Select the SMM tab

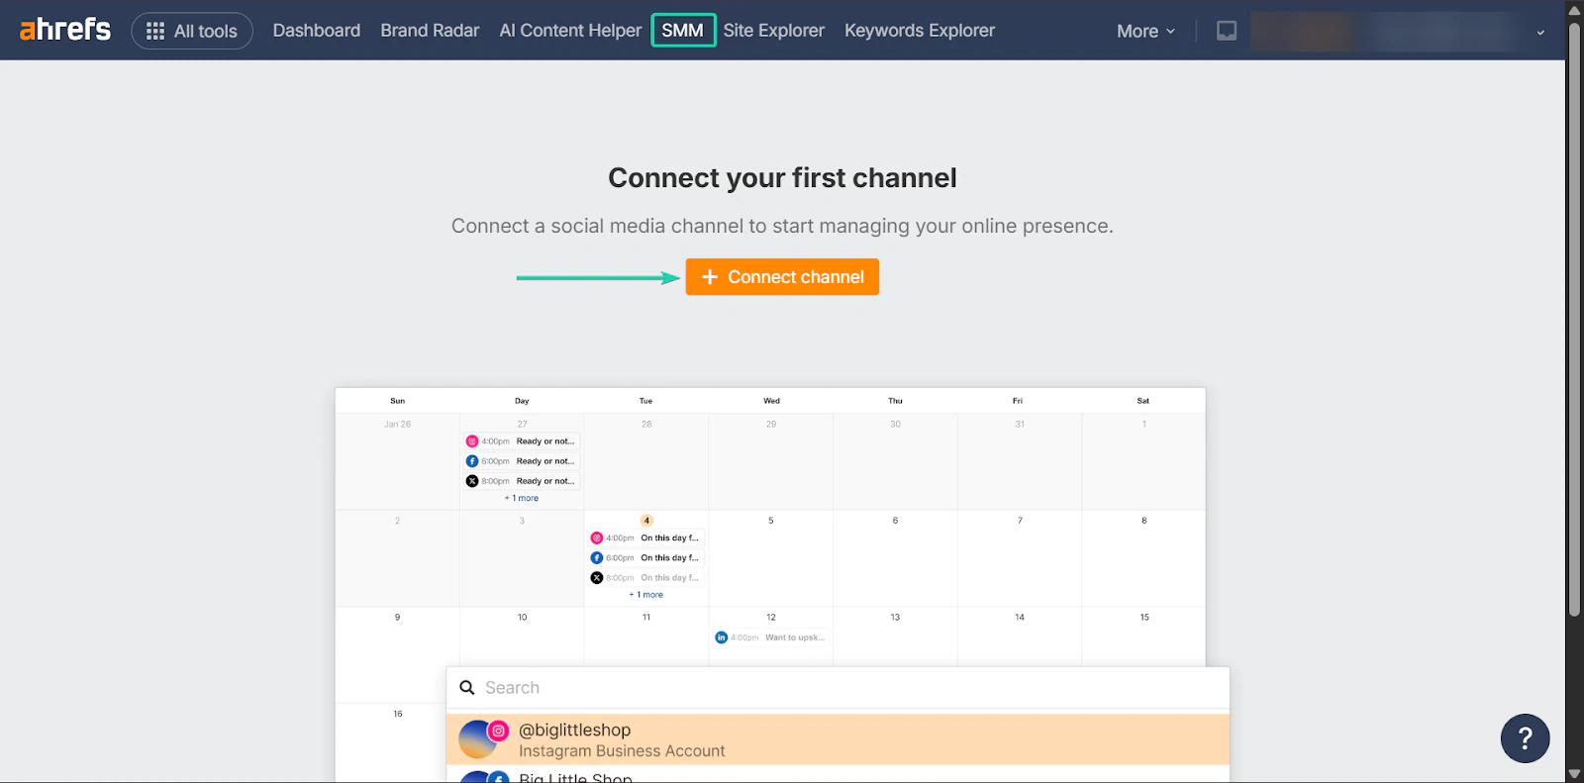tap(683, 31)
